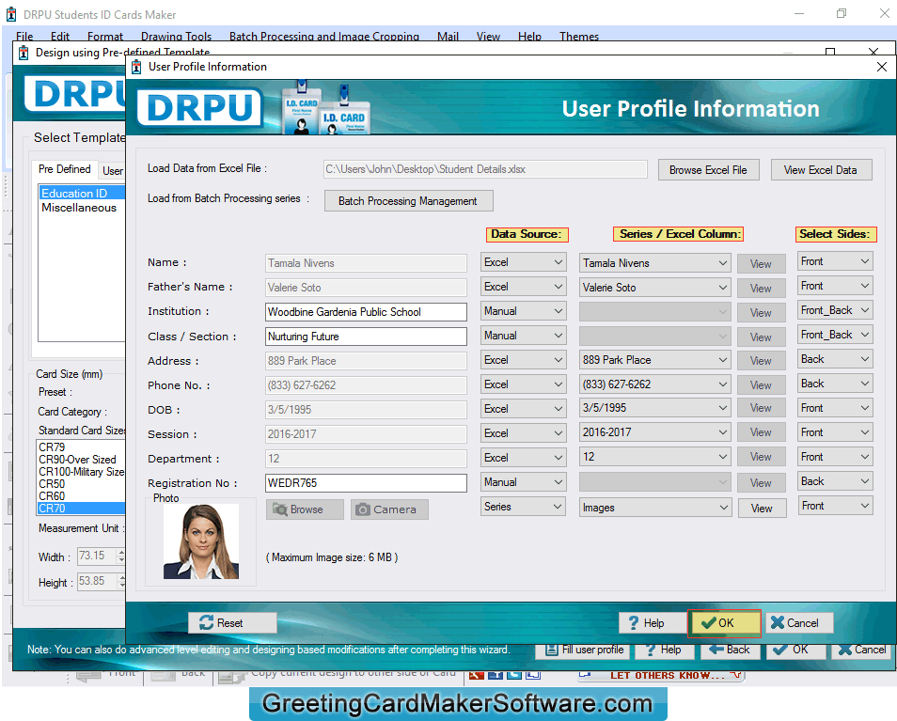
Task: Select CR50 card size
Action: click(x=52, y=484)
